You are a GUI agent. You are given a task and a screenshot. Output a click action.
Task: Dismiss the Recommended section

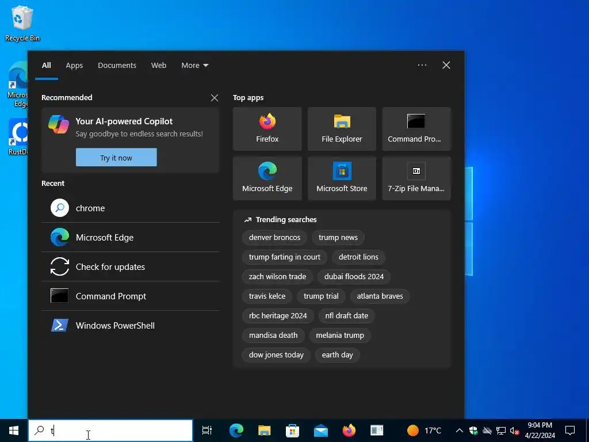click(x=215, y=98)
